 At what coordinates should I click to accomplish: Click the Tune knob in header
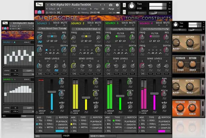[x=132, y=6]
